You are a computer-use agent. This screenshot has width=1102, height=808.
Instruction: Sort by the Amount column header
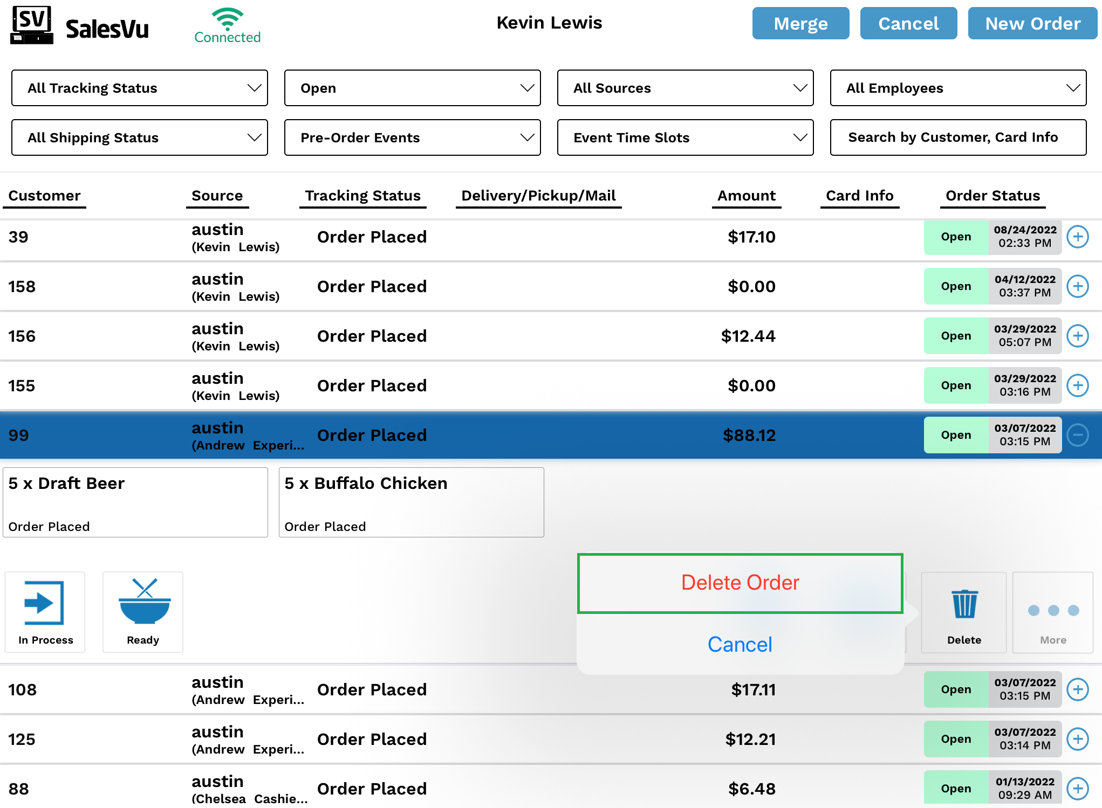tap(746, 196)
